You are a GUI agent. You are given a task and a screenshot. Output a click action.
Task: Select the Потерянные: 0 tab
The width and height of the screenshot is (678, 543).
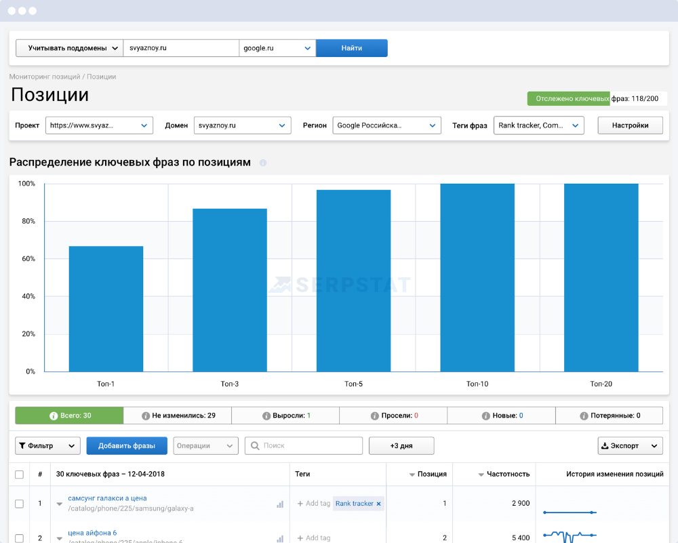coord(610,416)
